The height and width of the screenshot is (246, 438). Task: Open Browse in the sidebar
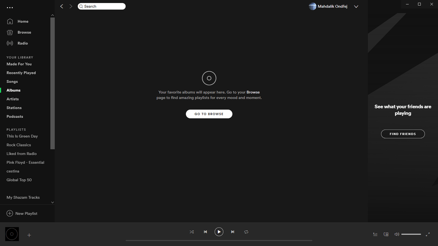[24, 32]
